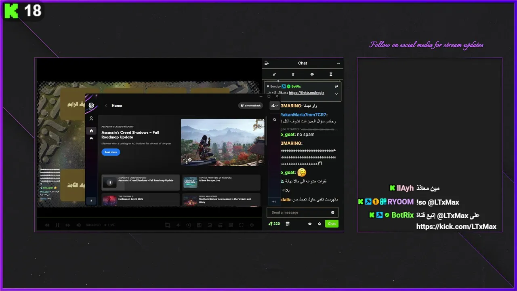
Task: Expand the pinned message chevron
Action: 336,94
